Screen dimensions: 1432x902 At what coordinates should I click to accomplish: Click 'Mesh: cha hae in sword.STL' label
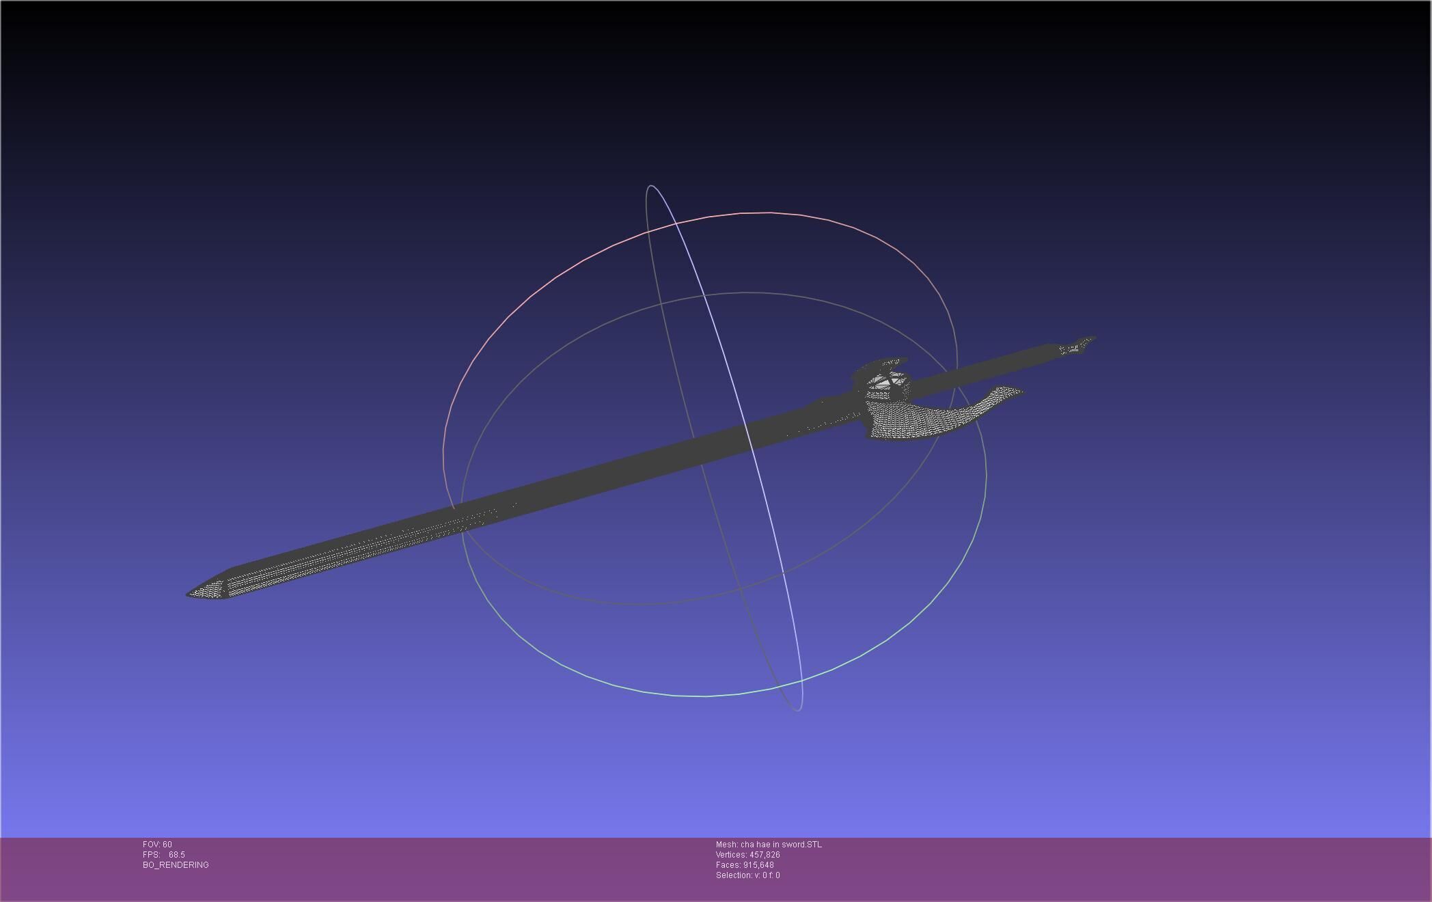coord(769,845)
